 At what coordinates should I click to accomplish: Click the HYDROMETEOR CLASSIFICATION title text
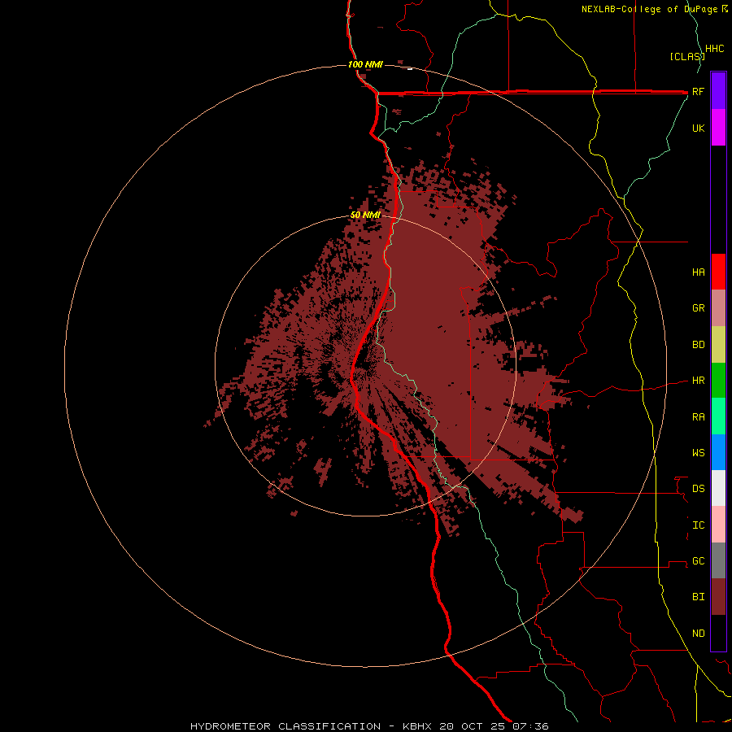pos(285,726)
